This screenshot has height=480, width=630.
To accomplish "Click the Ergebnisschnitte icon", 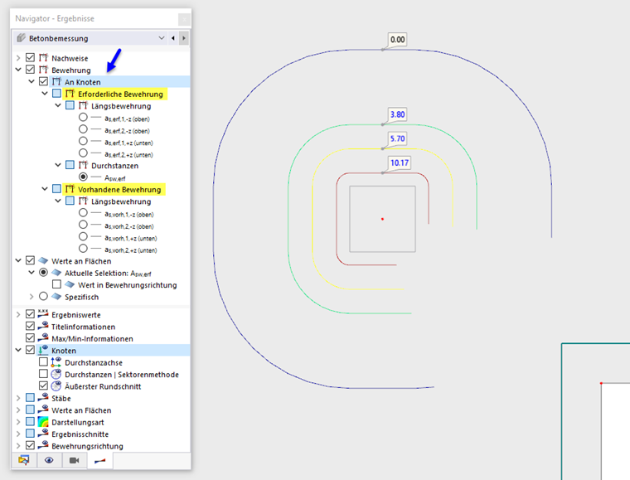I will [x=43, y=434].
